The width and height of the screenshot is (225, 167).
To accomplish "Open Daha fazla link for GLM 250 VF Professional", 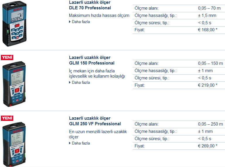I will pyautogui.click(x=81, y=143).
